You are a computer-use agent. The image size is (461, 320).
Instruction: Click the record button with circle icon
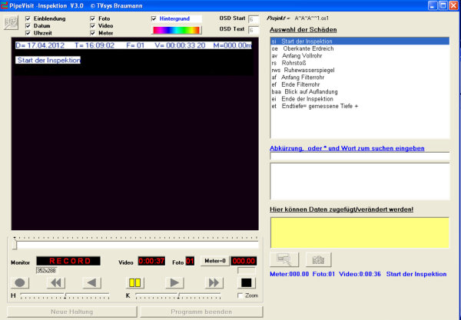pyautogui.click(x=22, y=282)
